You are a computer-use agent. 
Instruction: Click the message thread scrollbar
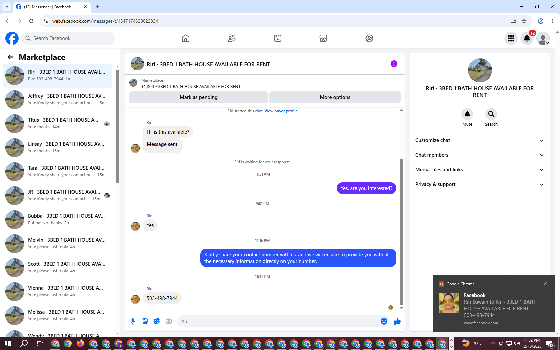pyautogui.click(x=401, y=232)
